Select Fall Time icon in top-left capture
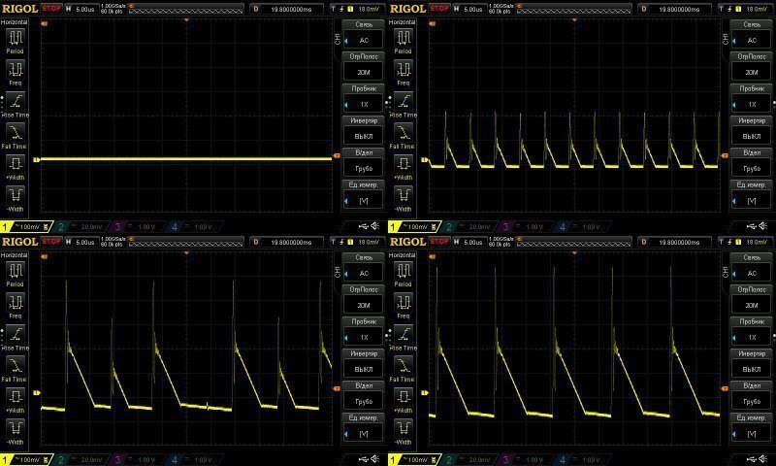This screenshot has width=776, height=466. pyautogui.click(x=16, y=133)
